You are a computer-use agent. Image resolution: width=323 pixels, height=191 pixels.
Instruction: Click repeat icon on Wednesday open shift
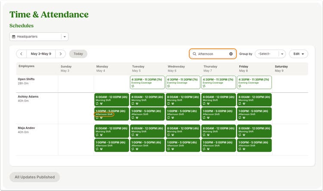(x=168, y=86)
